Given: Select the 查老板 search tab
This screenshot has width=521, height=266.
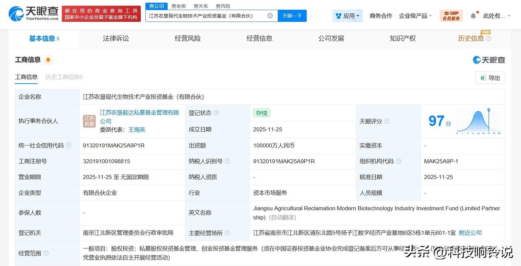Looking at the screenshot, I should point(178,6).
